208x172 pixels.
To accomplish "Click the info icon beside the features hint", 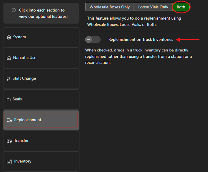I will (14, 10).
